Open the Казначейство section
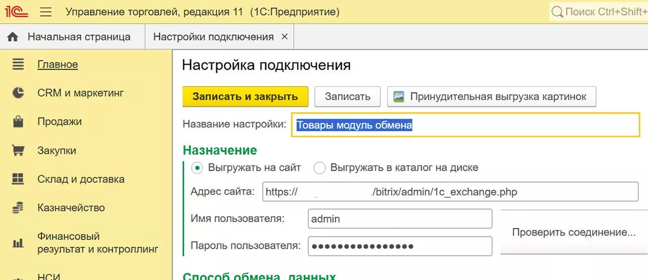The width and height of the screenshot is (648, 280). pos(71,208)
